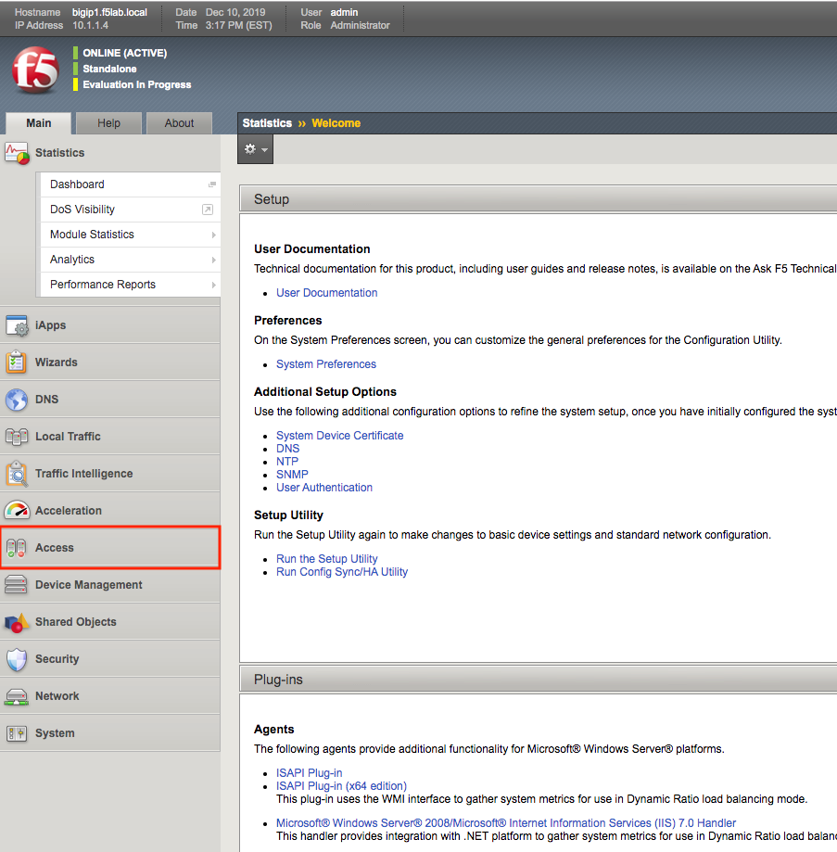Open Dashboard new-window icon
The height and width of the screenshot is (852, 837).
(x=212, y=184)
